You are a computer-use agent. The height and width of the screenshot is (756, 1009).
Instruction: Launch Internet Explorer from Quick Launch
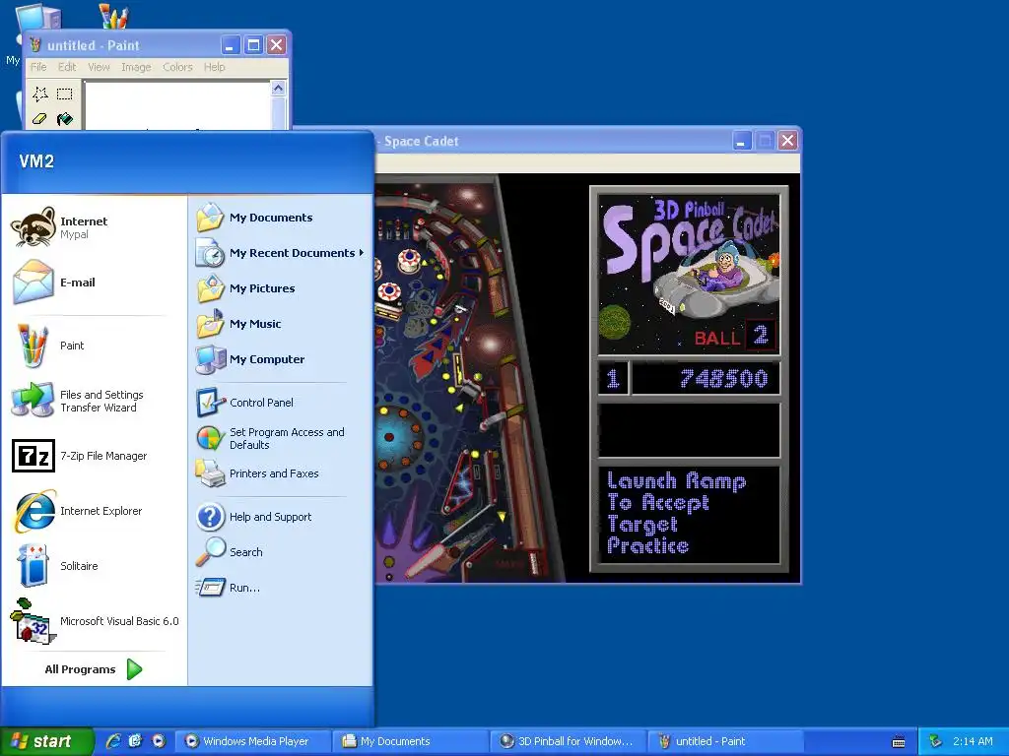pos(113,741)
